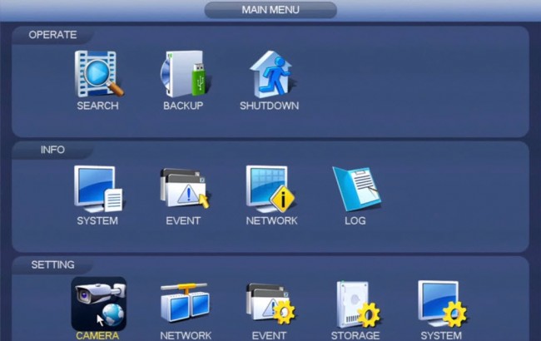Click the MAIN MENU title bar
The width and height of the screenshot is (541, 341).
coord(270,10)
